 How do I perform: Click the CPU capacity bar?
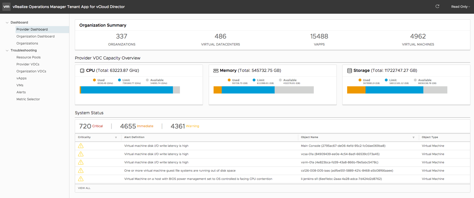tap(130, 90)
